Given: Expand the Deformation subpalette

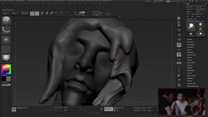Looking at the screenshot, I should click(x=191, y=63).
